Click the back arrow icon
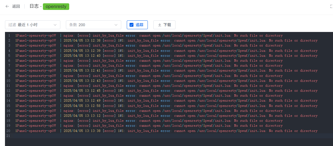This screenshot has height=146, width=333. [x=7, y=6]
